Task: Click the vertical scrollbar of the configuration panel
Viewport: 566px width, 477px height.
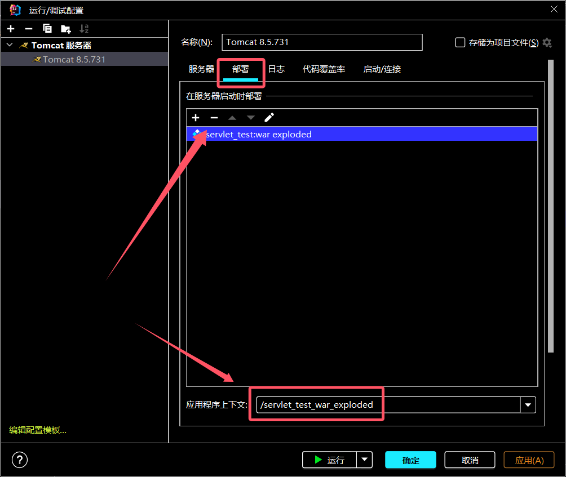Action: (551, 206)
